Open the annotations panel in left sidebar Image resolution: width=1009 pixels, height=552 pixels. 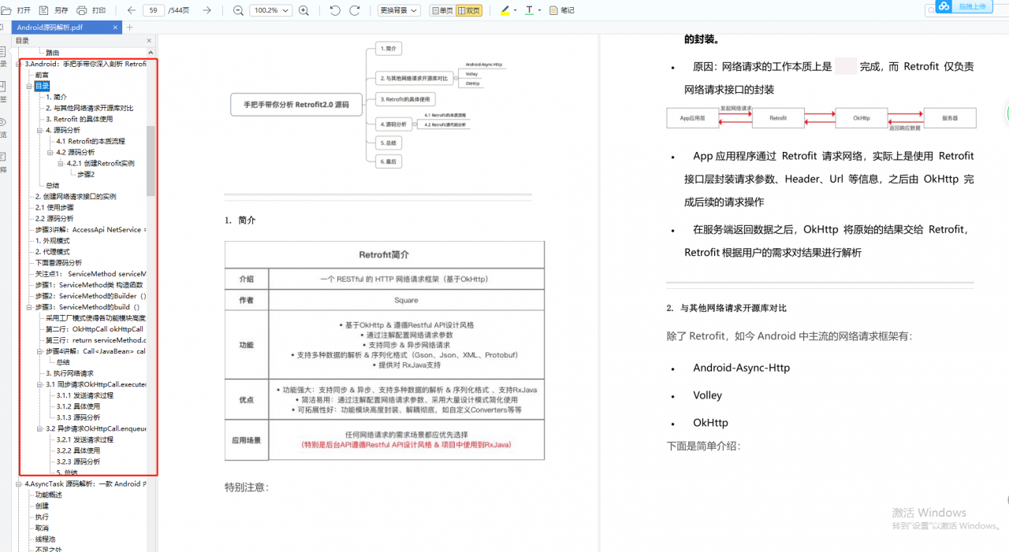3,157
